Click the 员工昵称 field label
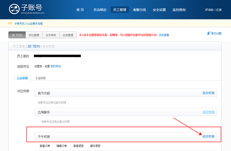 [23, 56]
